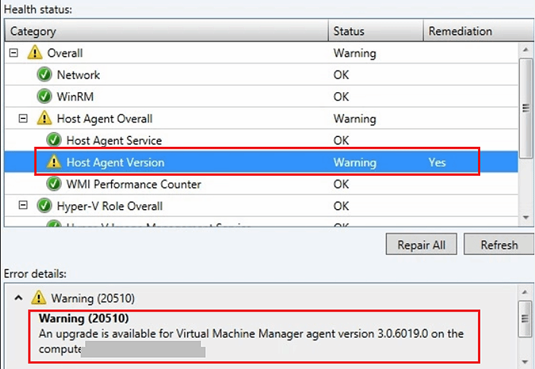Collapse the Overall tree node
The width and height of the screenshot is (535, 369).
[14, 53]
